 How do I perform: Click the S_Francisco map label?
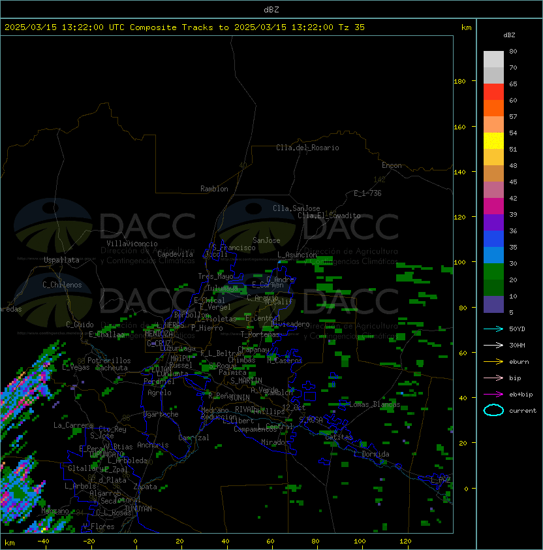click(234, 248)
